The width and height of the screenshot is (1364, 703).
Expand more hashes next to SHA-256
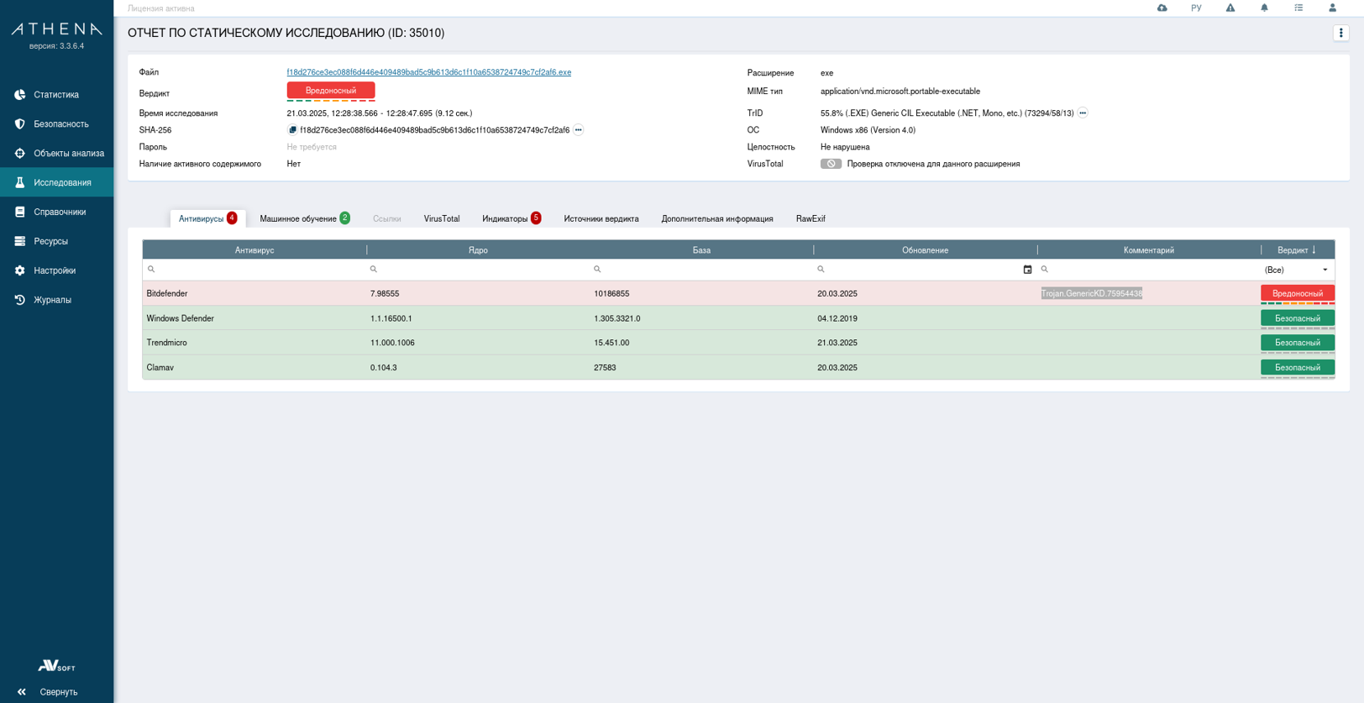(x=579, y=130)
